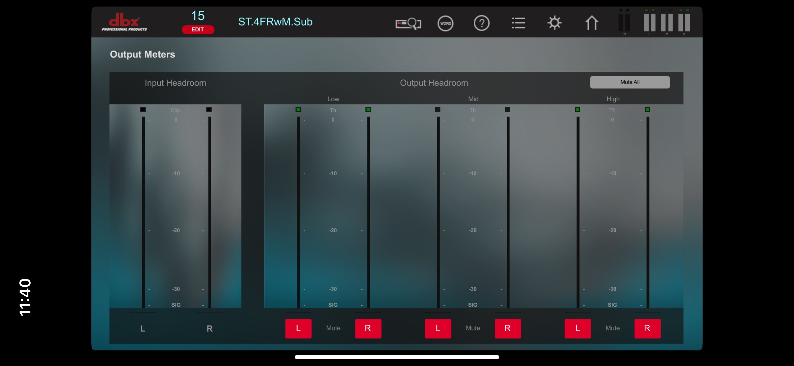The height and width of the screenshot is (366, 794).
Task: Click the Mid band label
Action: [x=473, y=99]
